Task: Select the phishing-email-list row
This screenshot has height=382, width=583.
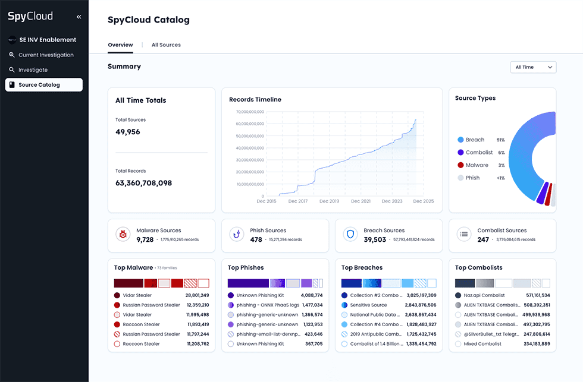Action: pos(275,334)
